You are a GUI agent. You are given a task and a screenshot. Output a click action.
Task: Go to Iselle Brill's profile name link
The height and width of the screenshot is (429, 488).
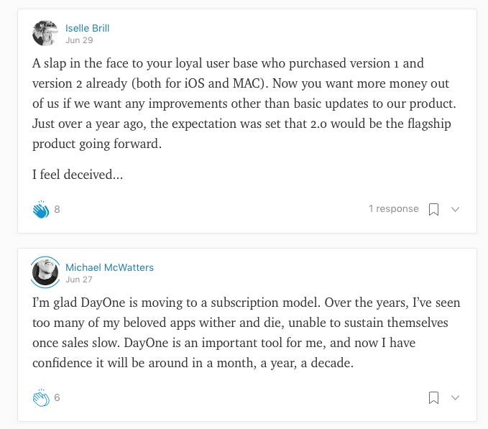tap(87, 28)
